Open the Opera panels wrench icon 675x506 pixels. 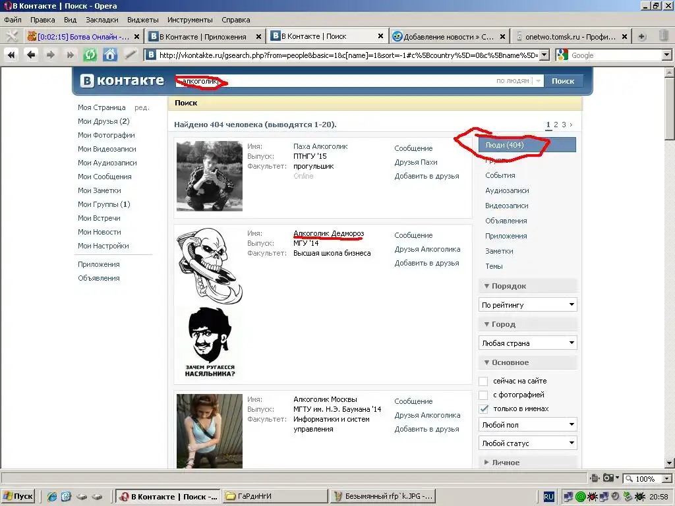[x=11, y=36]
